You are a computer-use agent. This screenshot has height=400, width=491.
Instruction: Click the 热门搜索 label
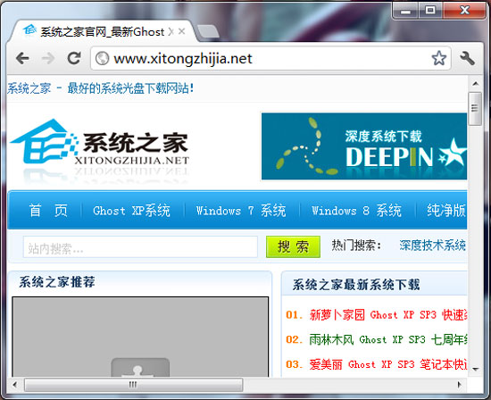tap(357, 246)
